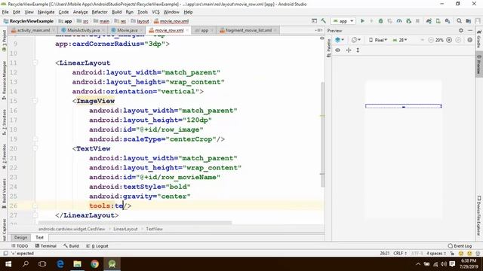Click LinearLayout in the breadcrumb bar
The image size is (483, 271).
click(125, 229)
